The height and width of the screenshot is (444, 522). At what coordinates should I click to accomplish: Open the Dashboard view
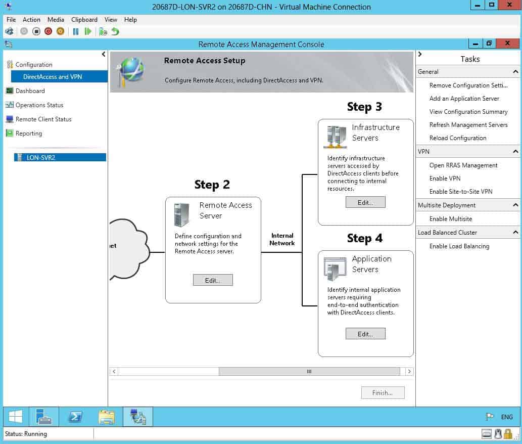(x=30, y=91)
